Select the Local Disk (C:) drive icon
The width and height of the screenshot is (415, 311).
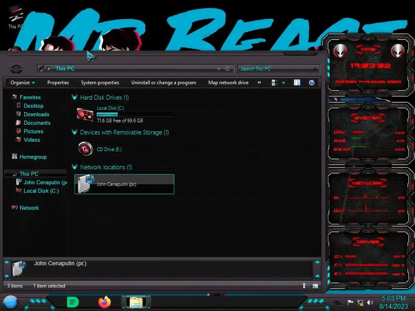[x=85, y=115]
